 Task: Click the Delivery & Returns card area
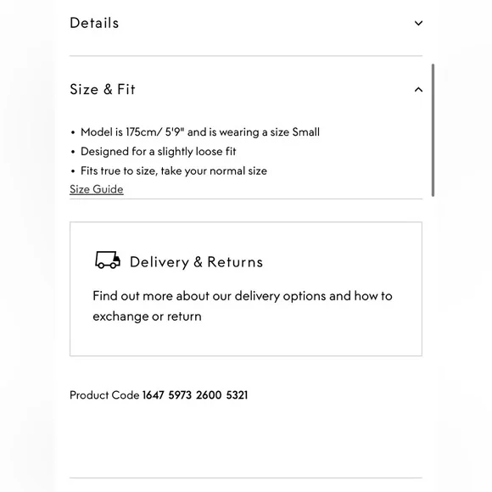[246, 289]
